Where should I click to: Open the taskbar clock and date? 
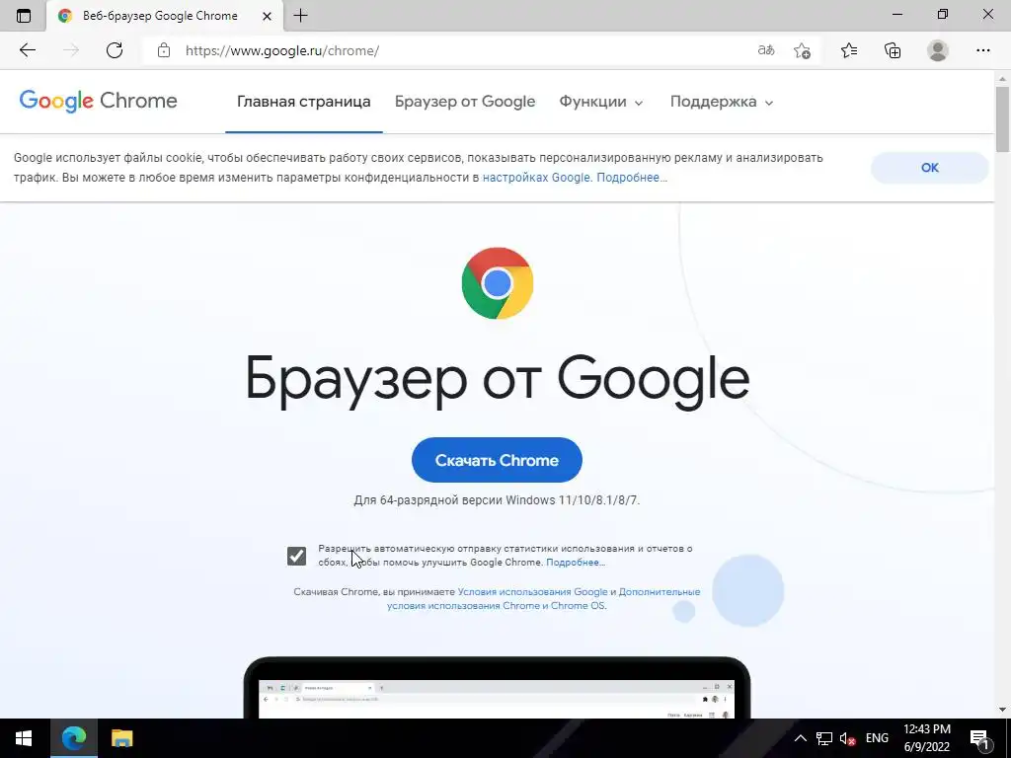pos(927,738)
